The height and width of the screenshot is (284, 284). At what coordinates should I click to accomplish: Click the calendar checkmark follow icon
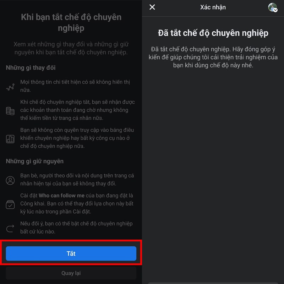[x=10, y=204]
